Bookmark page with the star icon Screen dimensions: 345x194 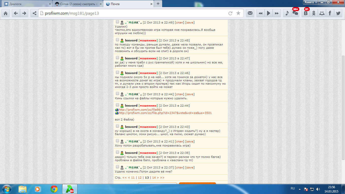click(x=238, y=13)
